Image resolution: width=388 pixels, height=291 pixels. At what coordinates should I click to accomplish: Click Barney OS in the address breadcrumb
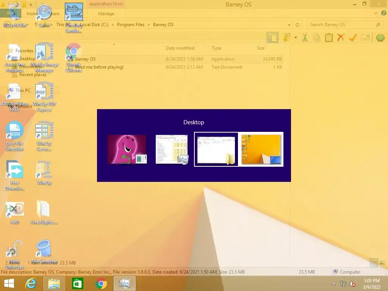(x=163, y=25)
